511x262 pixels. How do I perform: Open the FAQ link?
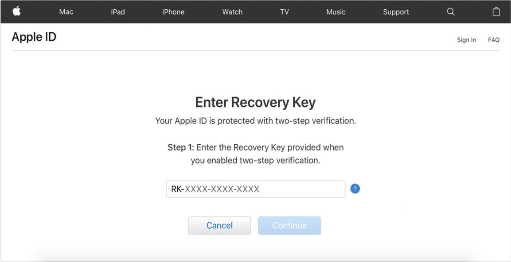coord(494,40)
